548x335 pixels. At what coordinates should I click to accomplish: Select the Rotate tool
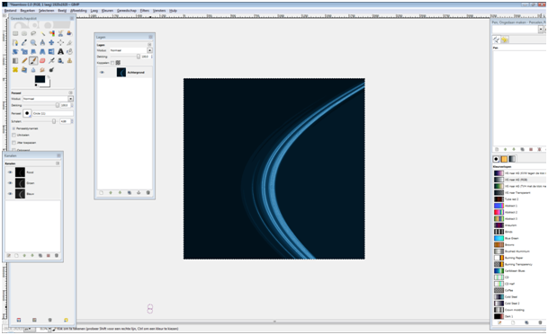click(15, 52)
